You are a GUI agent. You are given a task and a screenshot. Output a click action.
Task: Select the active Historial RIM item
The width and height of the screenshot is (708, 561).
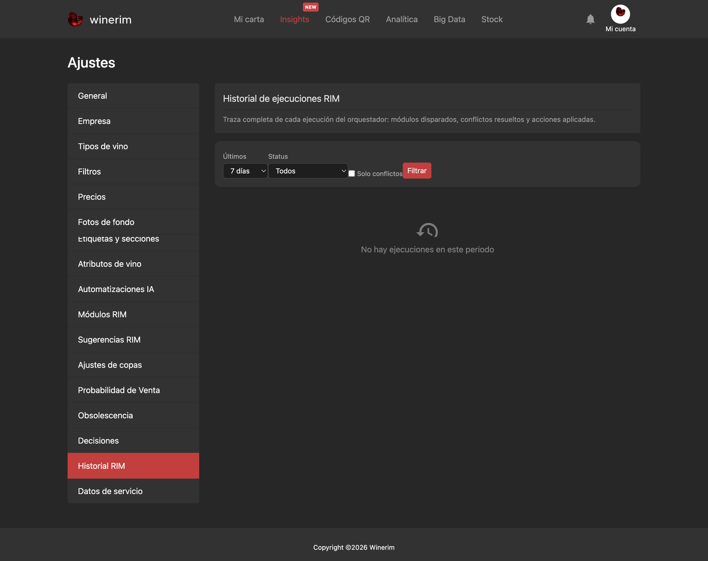click(x=133, y=466)
